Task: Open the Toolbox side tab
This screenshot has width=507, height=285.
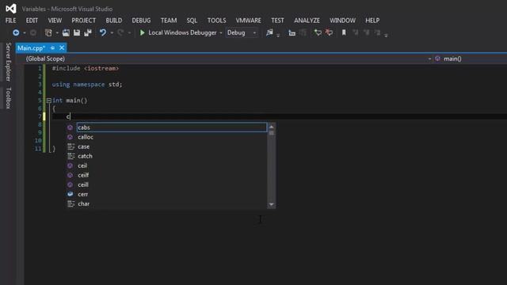Action: tap(9, 98)
